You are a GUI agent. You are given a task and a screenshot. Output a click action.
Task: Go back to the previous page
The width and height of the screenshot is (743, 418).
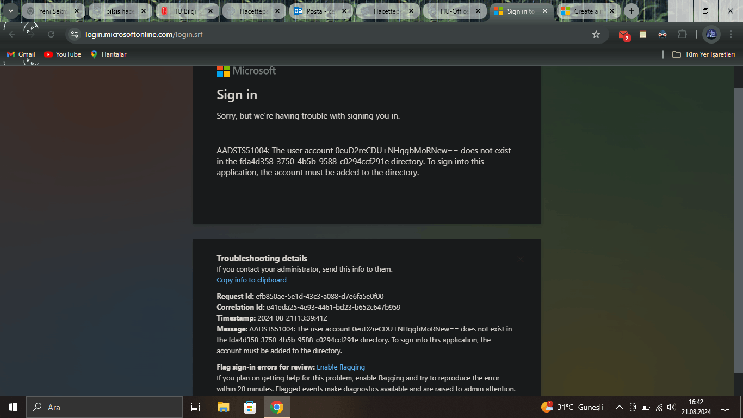tap(12, 34)
